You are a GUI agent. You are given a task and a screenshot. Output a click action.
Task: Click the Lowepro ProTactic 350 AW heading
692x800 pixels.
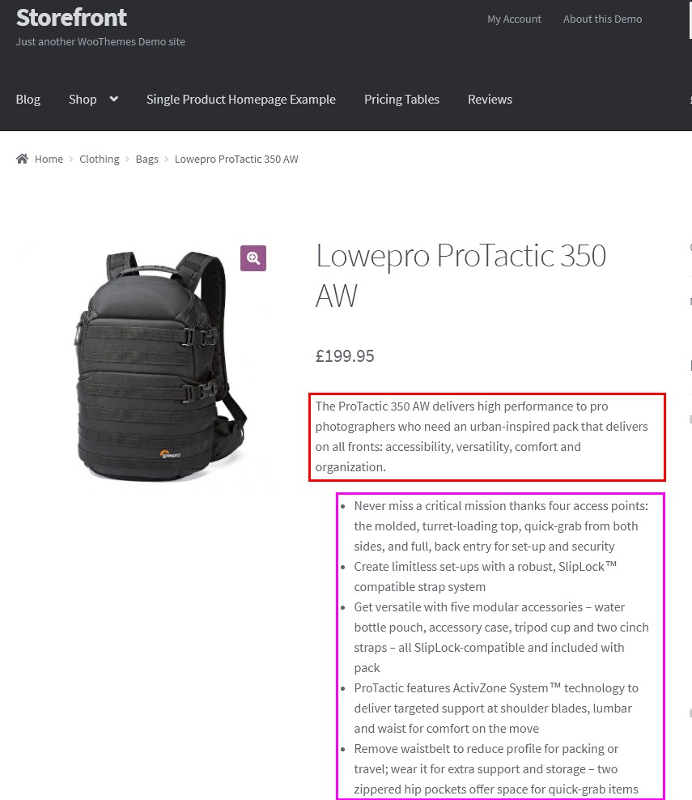pos(461,275)
